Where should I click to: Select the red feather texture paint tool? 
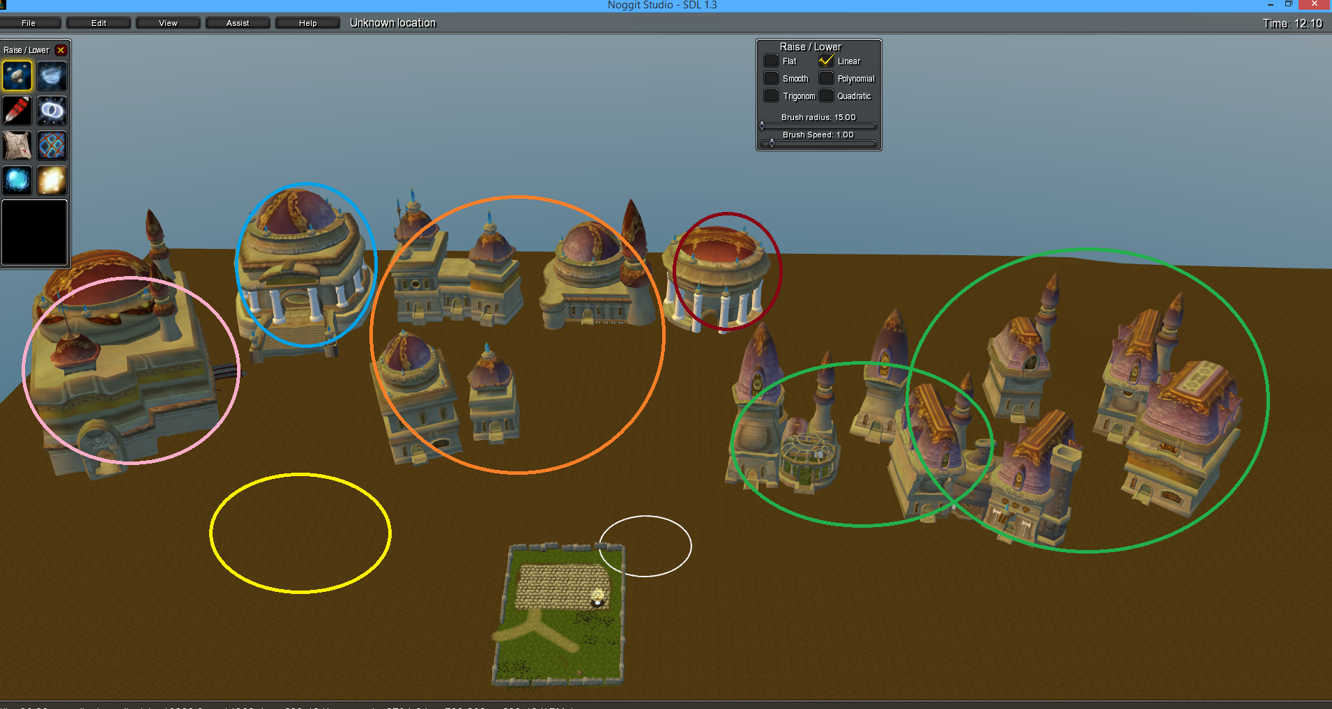click(17, 111)
